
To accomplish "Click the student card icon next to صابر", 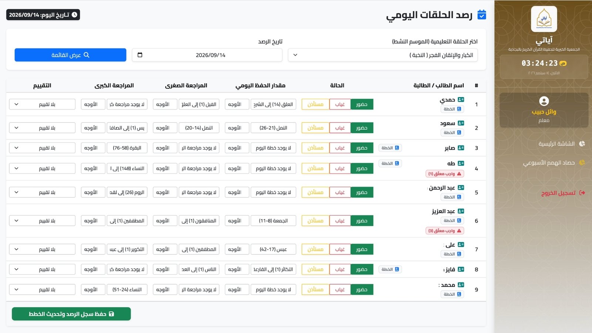I will [x=461, y=148].
